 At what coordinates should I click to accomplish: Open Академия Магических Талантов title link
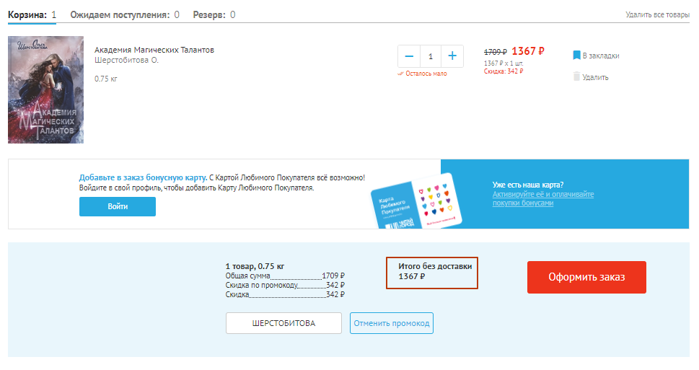click(x=154, y=50)
